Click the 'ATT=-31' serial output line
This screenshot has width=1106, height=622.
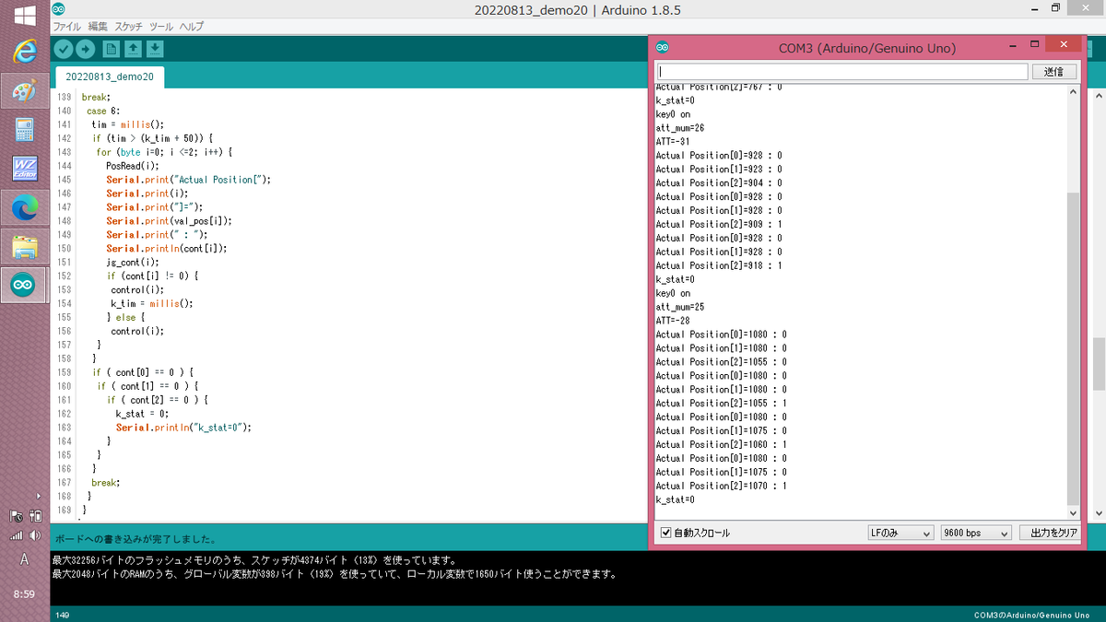pyautogui.click(x=673, y=141)
